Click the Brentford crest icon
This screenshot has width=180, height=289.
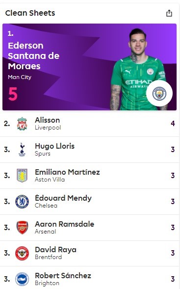[22, 253]
